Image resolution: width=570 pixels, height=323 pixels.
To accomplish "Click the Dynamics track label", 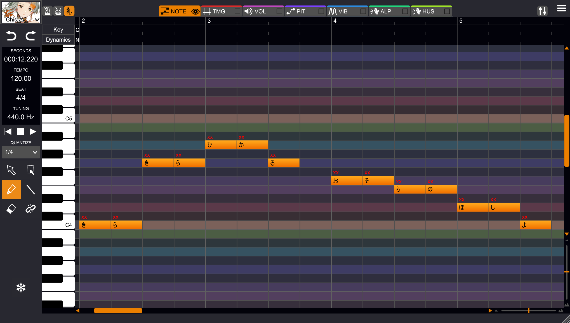I will click(x=58, y=40).
